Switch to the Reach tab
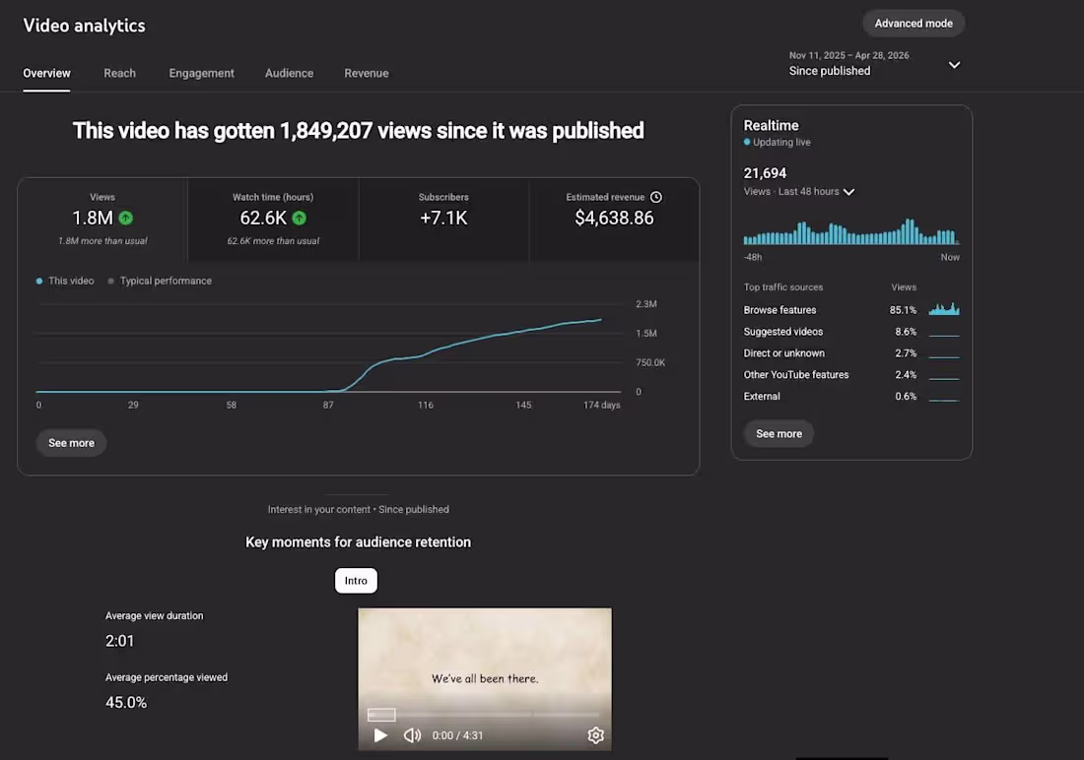This screenshot has width=1084, height=760. pyautogui.click(x=119, y=73)
